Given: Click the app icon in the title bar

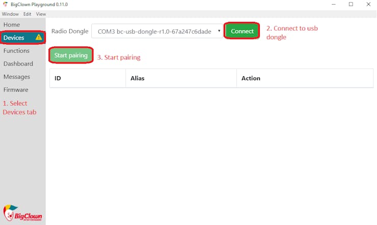Looking at the screenshot, I should pos(5,4).
